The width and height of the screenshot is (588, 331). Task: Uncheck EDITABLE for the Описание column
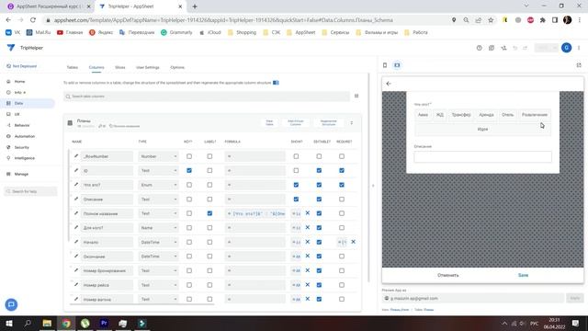click(319, 199)
